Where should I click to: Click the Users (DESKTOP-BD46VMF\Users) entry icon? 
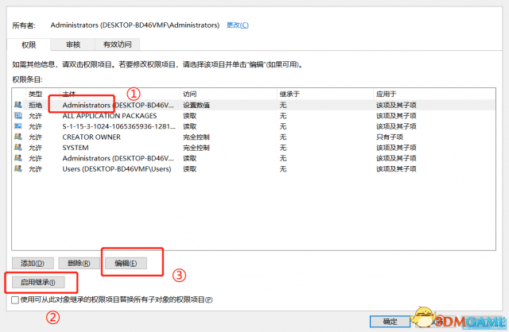click(x=18, y=168)
